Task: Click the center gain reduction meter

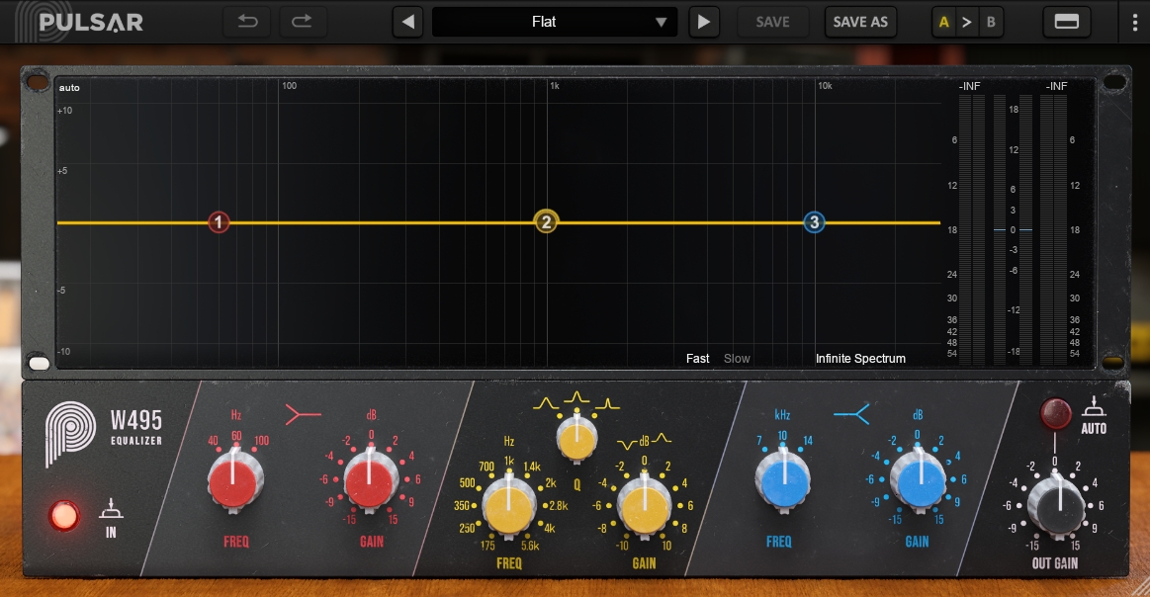Action: click(x=1013, y=229)
